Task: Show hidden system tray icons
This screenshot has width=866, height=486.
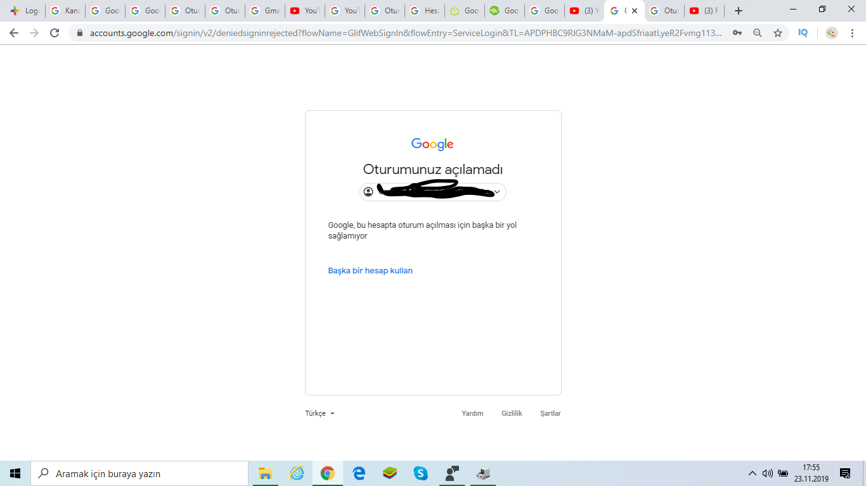Action: (753, 473)
